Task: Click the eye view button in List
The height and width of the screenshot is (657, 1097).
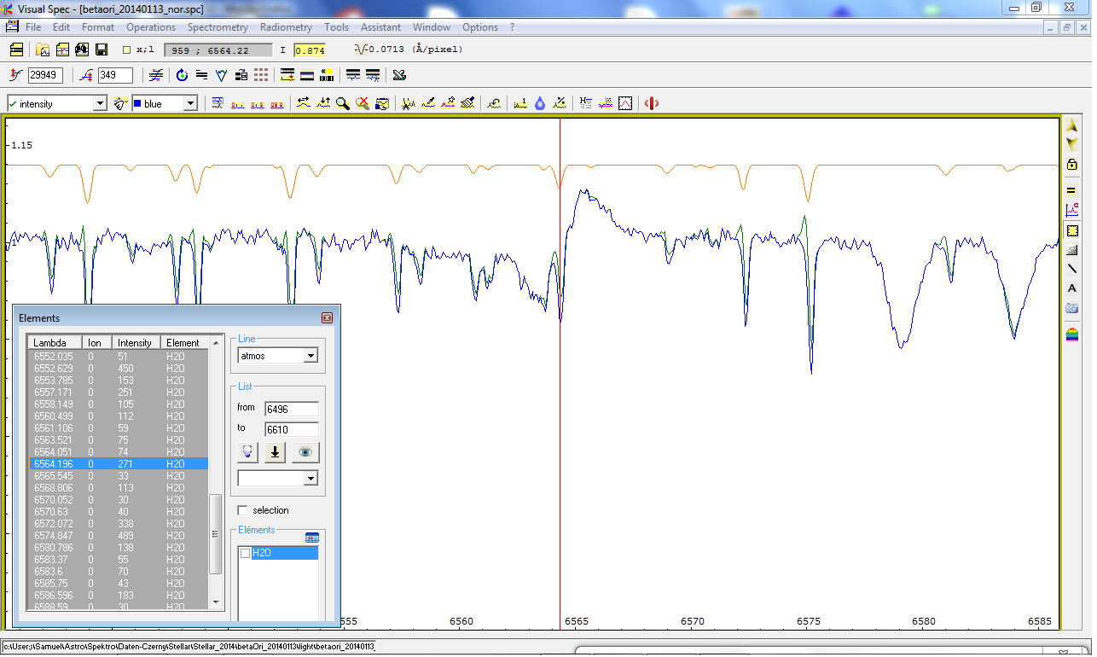Action: [x=305, y=452]
